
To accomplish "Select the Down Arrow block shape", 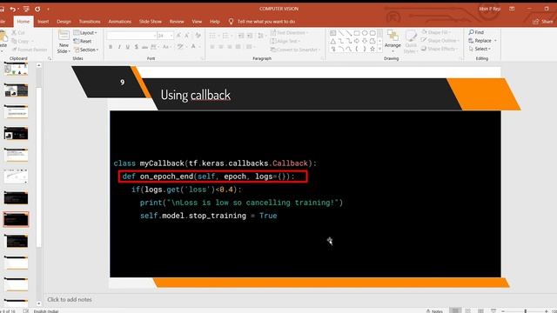I will pos(365,41).
